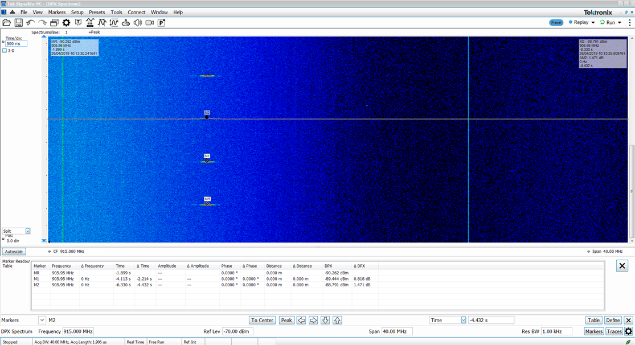The height and width of the screenshot is (345, 635).
Task: Click the Save floppy disk icon
Action: (18, 23)
